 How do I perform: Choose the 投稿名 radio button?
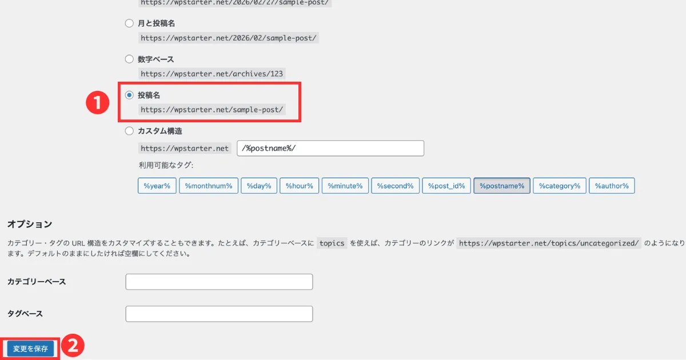[x=129, y=95]
